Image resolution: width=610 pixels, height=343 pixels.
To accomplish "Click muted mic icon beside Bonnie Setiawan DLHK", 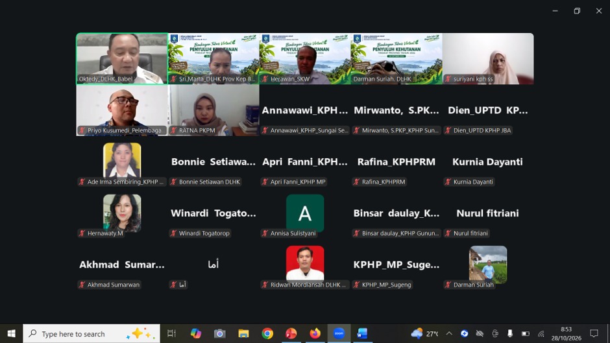I will [x=173, y=182].
